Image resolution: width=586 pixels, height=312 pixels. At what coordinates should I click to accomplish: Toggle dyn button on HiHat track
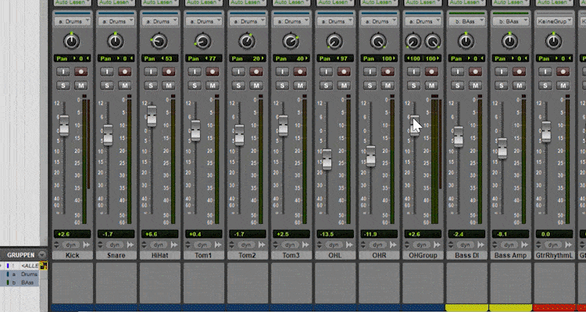(x=159, y=245)
